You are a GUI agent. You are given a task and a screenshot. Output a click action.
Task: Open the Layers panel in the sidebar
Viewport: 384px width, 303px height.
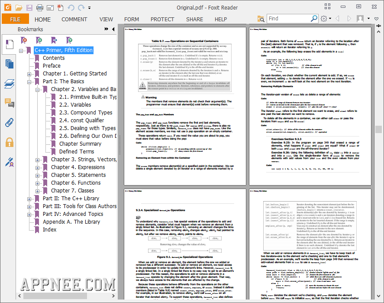[9, 84]
